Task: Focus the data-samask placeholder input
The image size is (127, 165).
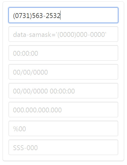Action: (x=63, y=34)
